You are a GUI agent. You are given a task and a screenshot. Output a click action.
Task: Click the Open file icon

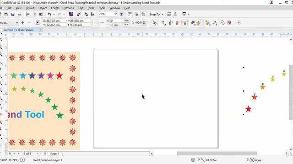point(6,14)
